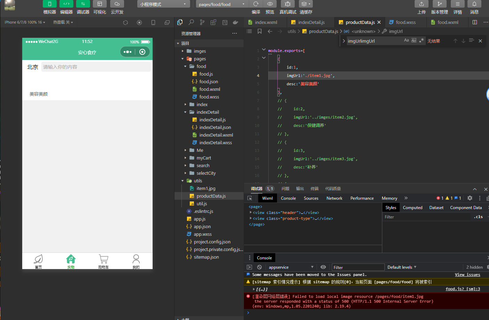The image size is (489, 320).
Task: Toggle the visualization (可视化) button
Action: pyautogui.click(x=100, y=4)
